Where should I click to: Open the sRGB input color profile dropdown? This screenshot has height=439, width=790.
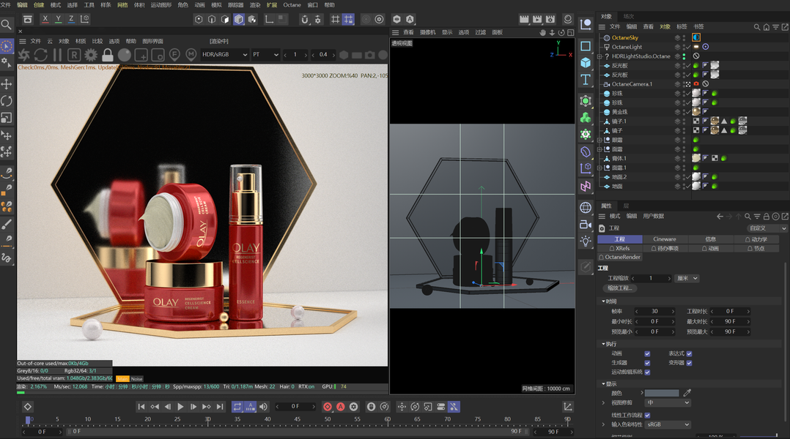[x=668, y=424]
